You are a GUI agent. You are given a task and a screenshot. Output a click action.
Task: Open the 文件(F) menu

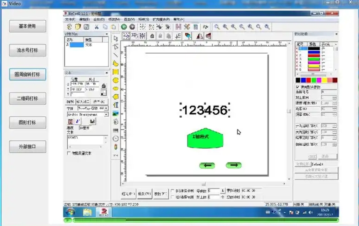point(70,19)
